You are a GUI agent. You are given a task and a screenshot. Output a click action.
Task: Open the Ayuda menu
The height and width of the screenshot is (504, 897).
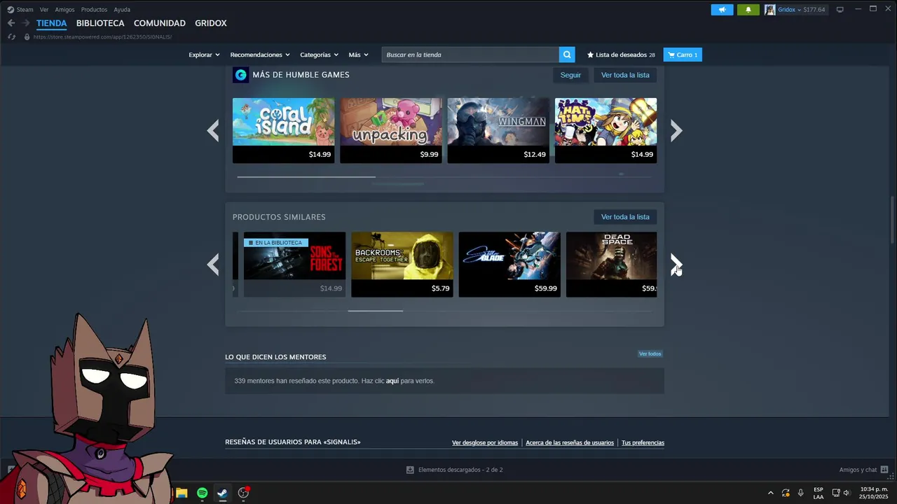point(122,10)
